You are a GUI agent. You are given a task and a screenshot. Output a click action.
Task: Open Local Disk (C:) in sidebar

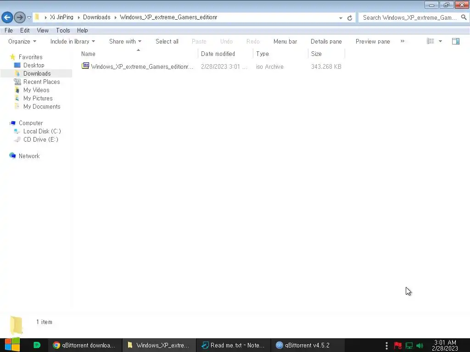coord(42,131)
